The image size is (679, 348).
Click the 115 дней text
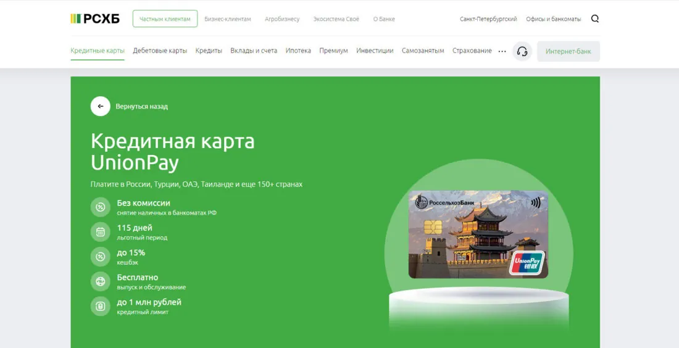(x=135, y=228)
